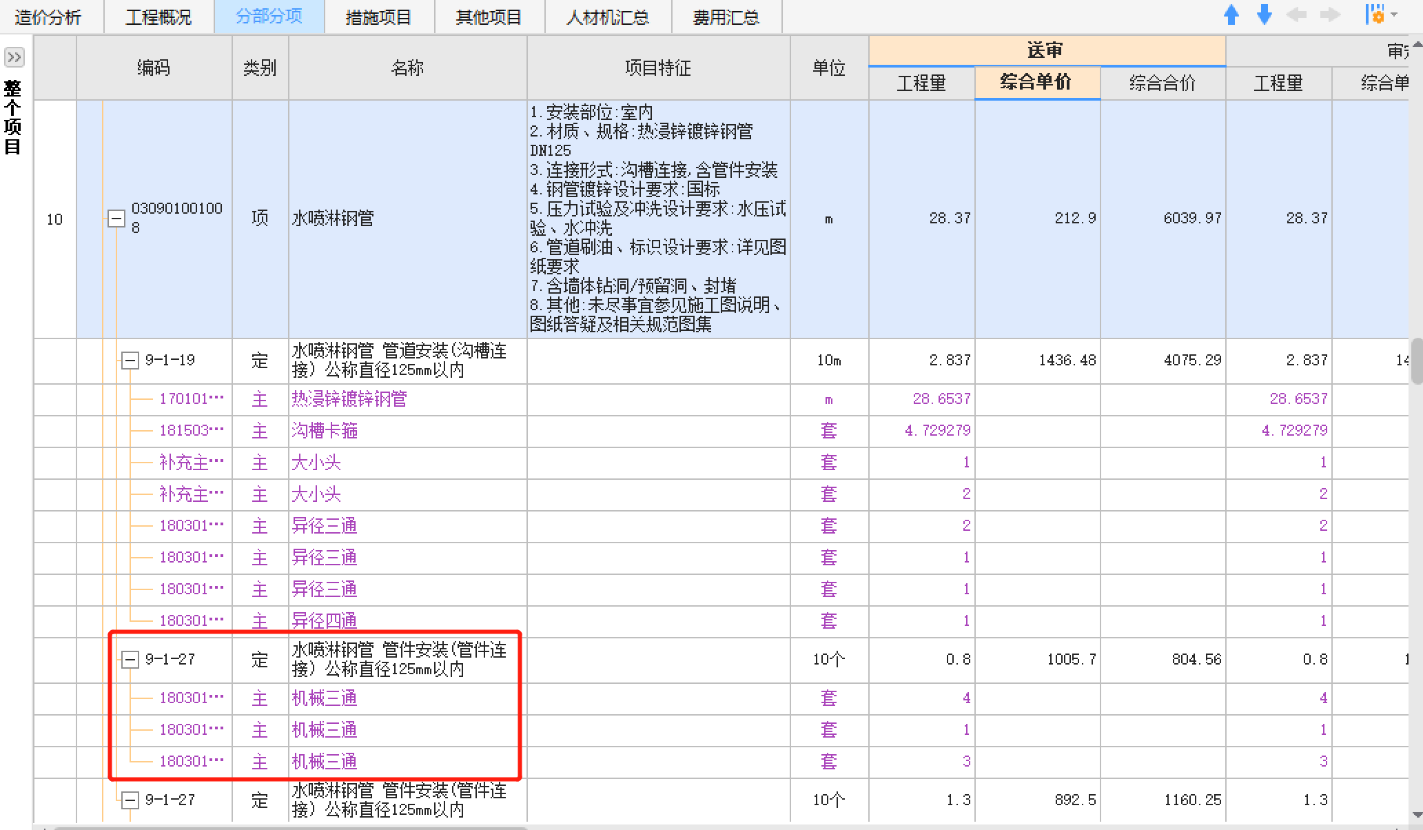Click the 4075.29 total price cell
This screenshot has width=1423, height=830.
tap(1163, 361)
